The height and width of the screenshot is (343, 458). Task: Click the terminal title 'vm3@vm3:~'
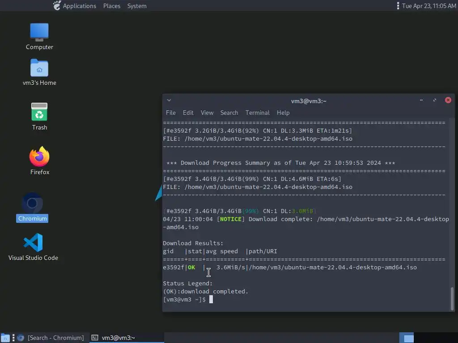[309, 101]
